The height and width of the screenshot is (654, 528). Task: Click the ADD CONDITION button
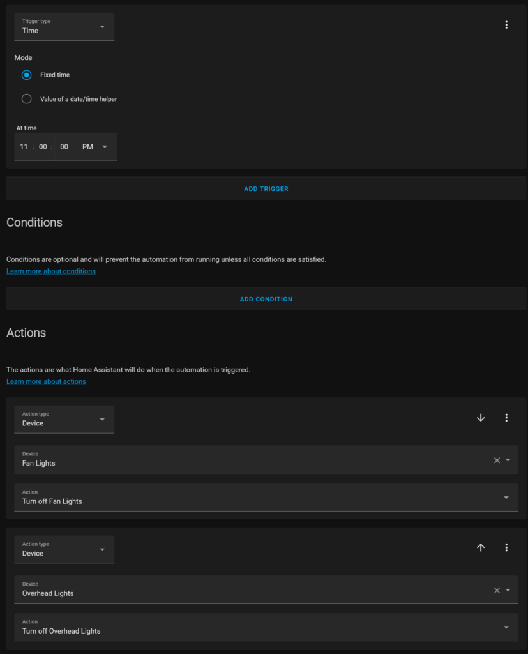[x=266, y=299]
